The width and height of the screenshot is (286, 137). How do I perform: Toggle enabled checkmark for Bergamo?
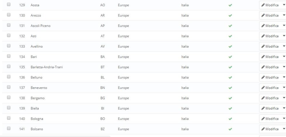coord(230,98)
